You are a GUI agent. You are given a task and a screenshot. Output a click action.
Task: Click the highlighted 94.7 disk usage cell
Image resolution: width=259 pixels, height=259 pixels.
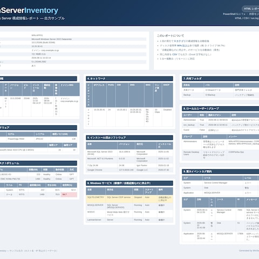click(69, 194)
